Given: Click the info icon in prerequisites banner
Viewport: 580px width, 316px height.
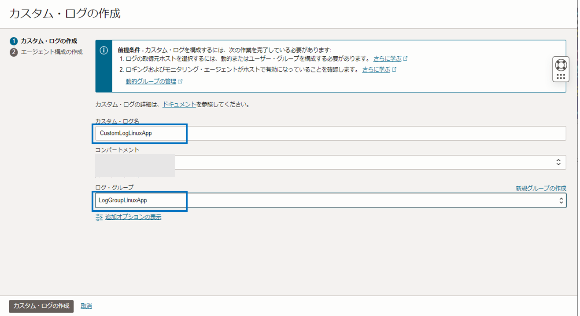Looking at the screenshot, I should pos(104,51).
